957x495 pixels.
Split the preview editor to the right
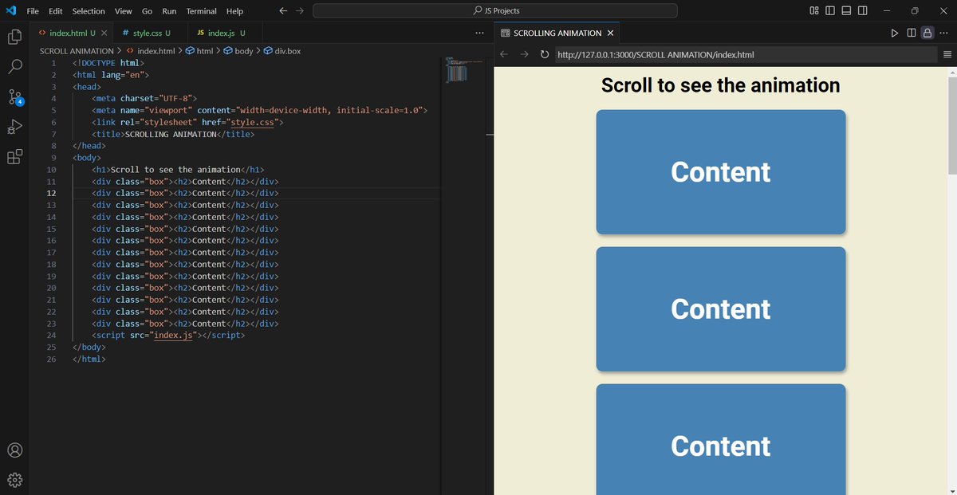click(911, 33)
